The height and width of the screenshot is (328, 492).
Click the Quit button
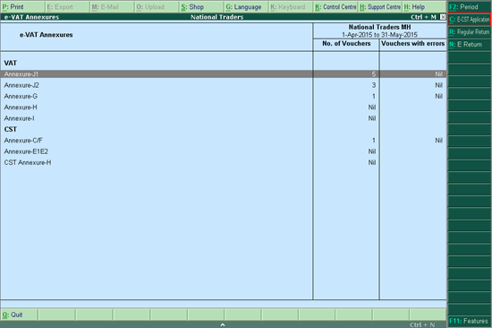(19, 315)
